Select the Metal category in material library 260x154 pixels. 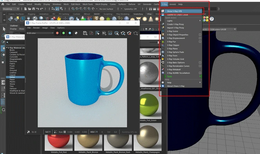tap(12, 77)
